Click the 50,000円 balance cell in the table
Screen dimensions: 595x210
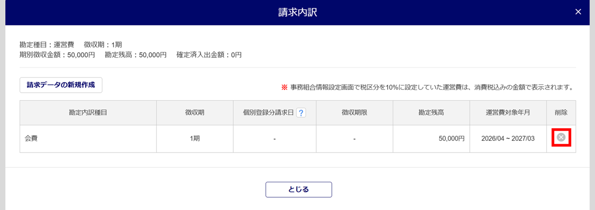tap(452, 139)
